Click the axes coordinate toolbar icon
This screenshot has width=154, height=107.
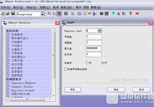pos(73,14)
